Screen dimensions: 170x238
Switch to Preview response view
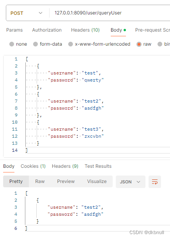(66, 181)
